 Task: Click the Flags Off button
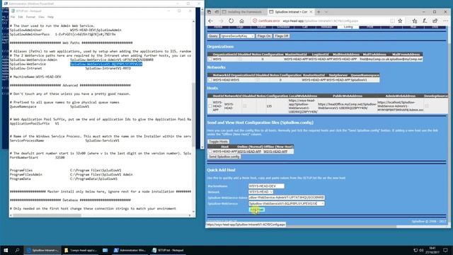tap(282, 36)
